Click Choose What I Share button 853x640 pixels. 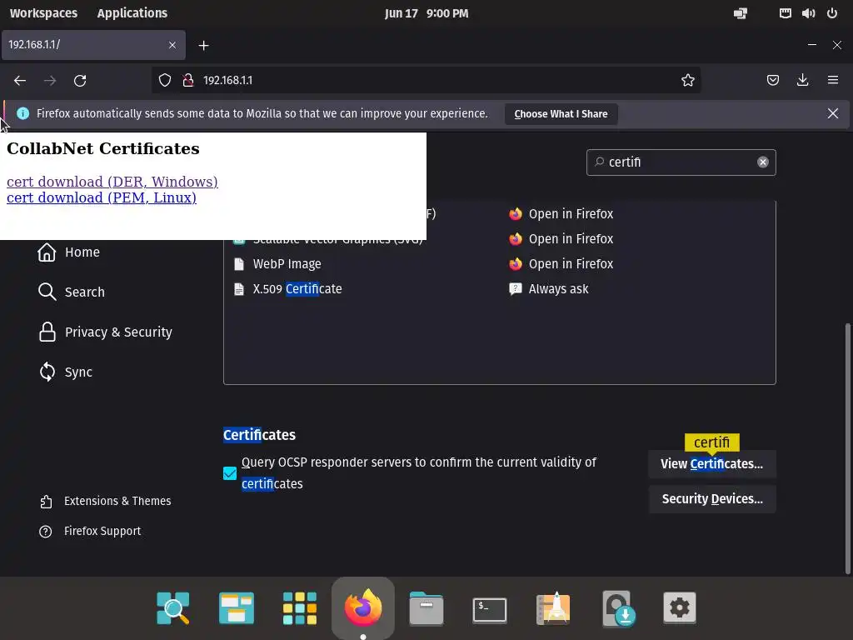point(561,113)
